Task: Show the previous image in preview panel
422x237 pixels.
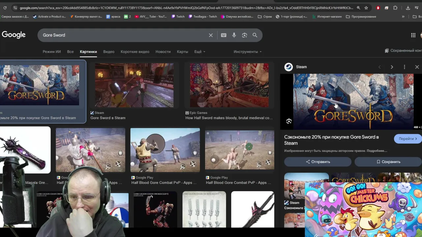Action: [x=379, y=67]
